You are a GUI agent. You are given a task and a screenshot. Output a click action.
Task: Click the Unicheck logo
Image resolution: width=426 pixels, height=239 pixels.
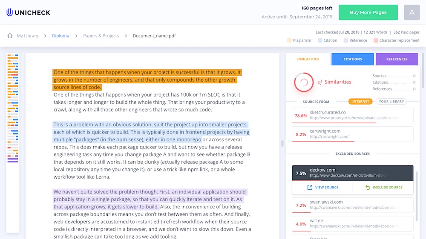coord(28,12)
